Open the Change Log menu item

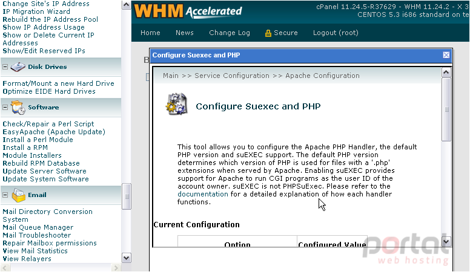[230, 33]
